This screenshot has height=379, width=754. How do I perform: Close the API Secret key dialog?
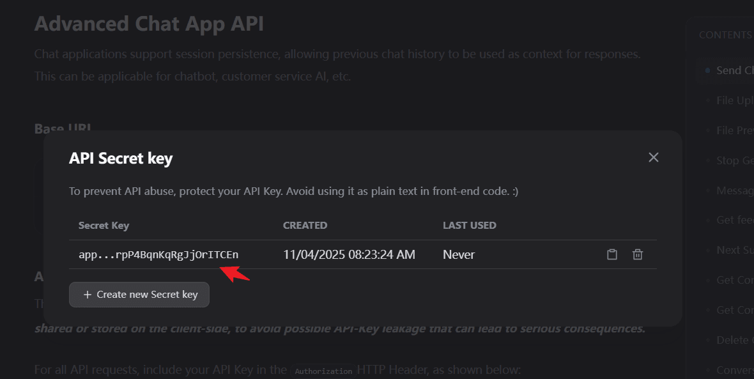point(653,157)
